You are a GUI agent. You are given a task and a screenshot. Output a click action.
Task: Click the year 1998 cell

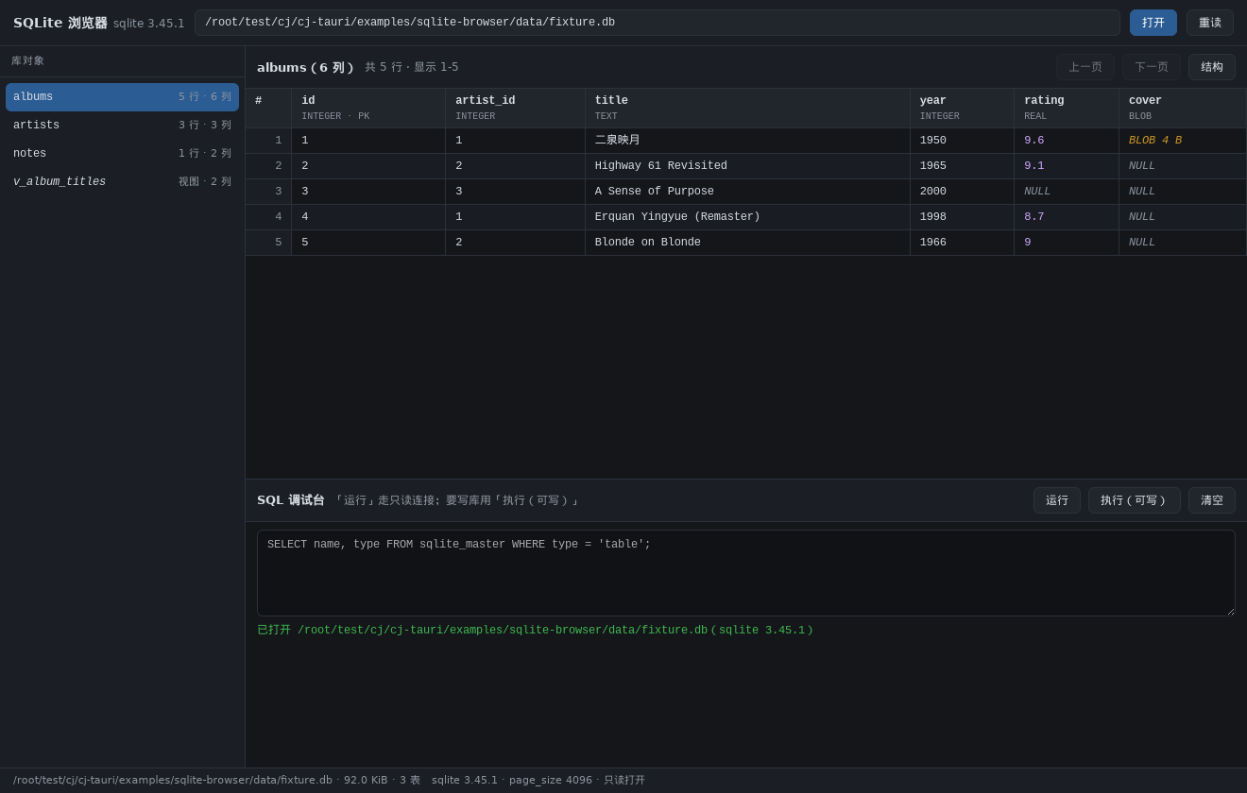click(x=962, y=217)
